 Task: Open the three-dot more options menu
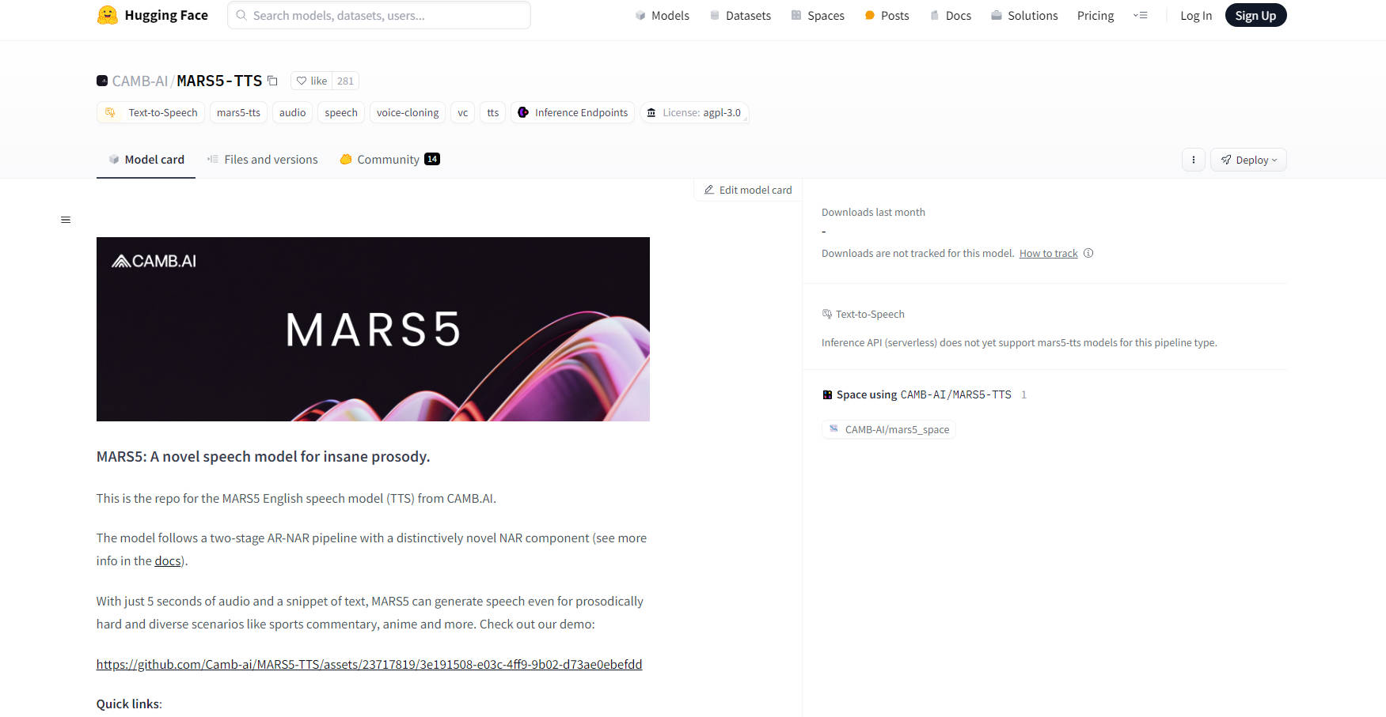1193,160
